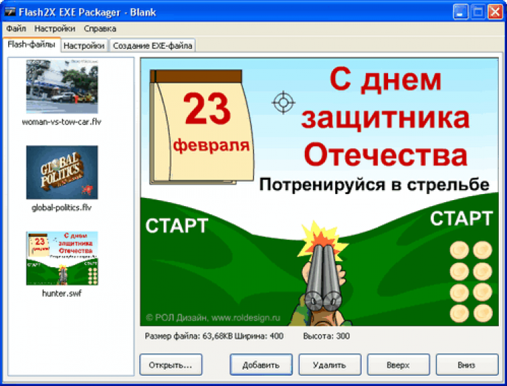The width and height of the screenshot is (507, 386).
Task: Click the Удалить button
Action: (x=329, y=365)
